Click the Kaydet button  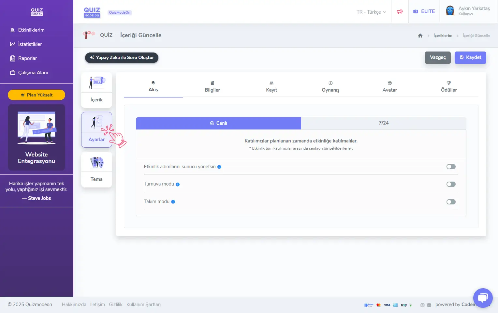pos(470,57)
